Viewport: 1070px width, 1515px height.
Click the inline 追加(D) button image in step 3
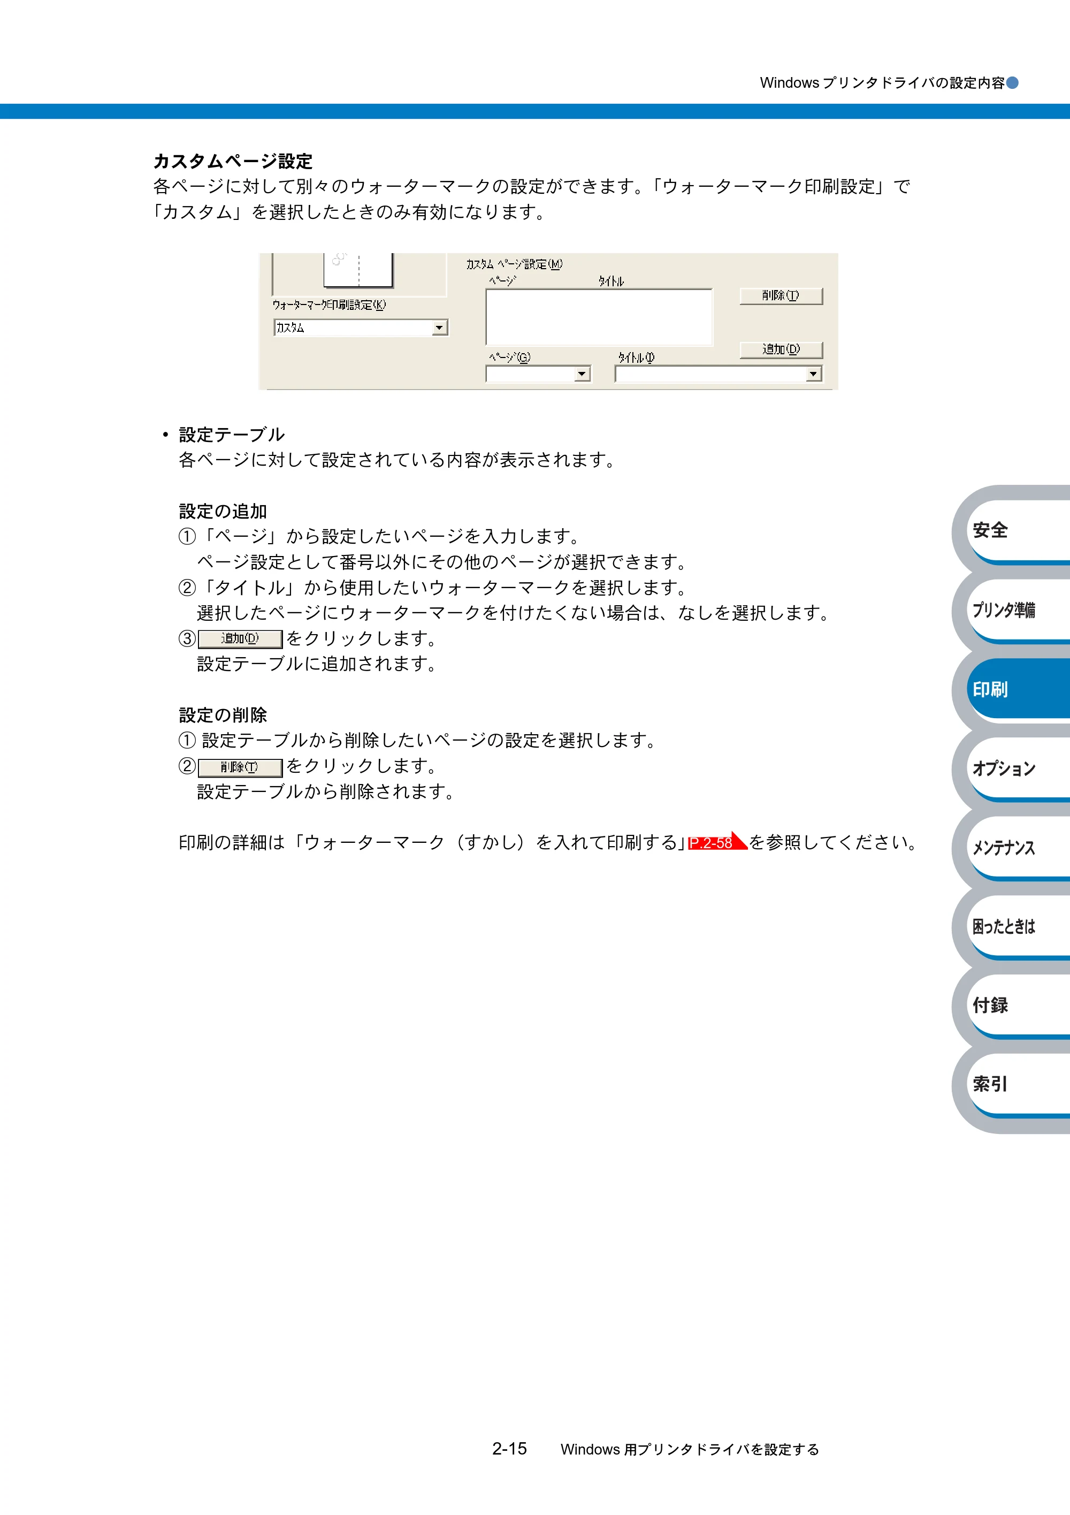point(240,639)
